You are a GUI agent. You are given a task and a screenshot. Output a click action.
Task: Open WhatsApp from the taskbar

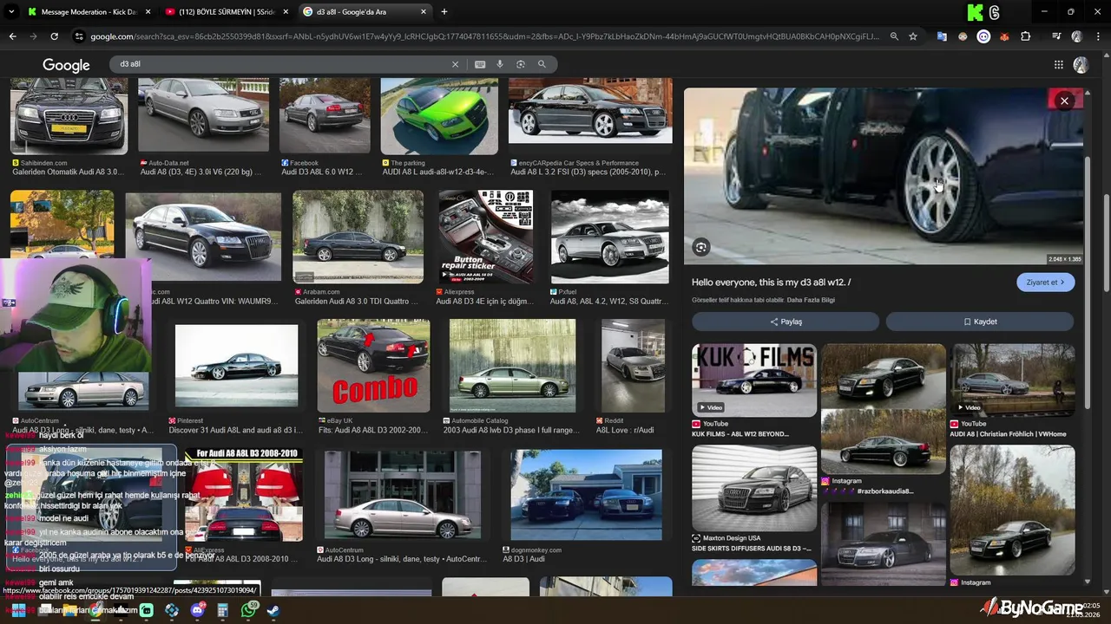pos(249,610)
